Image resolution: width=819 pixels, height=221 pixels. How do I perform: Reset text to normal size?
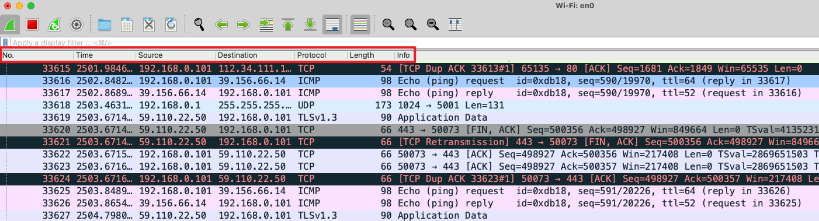(x=433, y=24)
